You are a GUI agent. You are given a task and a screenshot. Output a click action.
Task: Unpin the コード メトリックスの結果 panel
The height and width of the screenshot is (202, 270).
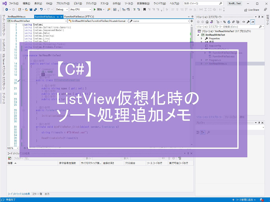(188, 153)
